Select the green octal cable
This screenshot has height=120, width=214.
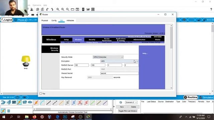coord(93,103)
